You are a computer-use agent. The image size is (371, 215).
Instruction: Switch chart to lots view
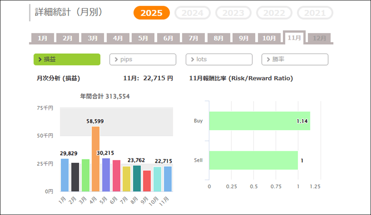(x=219, y=59)
